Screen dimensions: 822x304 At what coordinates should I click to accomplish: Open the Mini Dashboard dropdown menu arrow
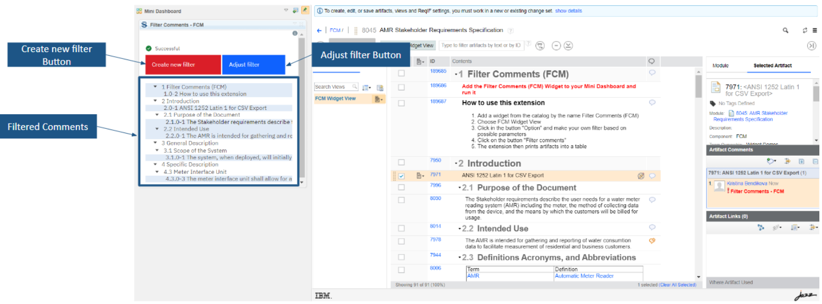click(286, 11)
